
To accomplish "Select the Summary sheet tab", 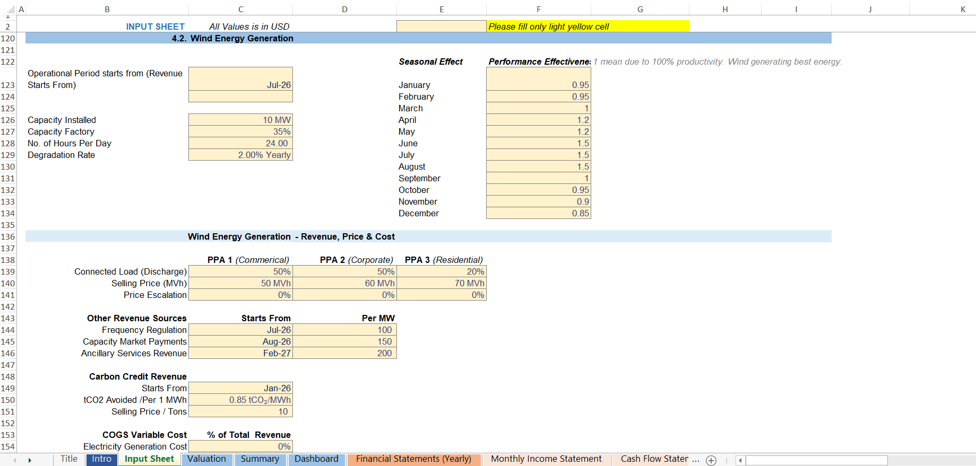I will click(260, 459).
